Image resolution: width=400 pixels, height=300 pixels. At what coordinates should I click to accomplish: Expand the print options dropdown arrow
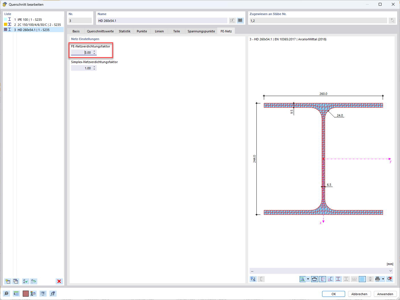point(383,279)
